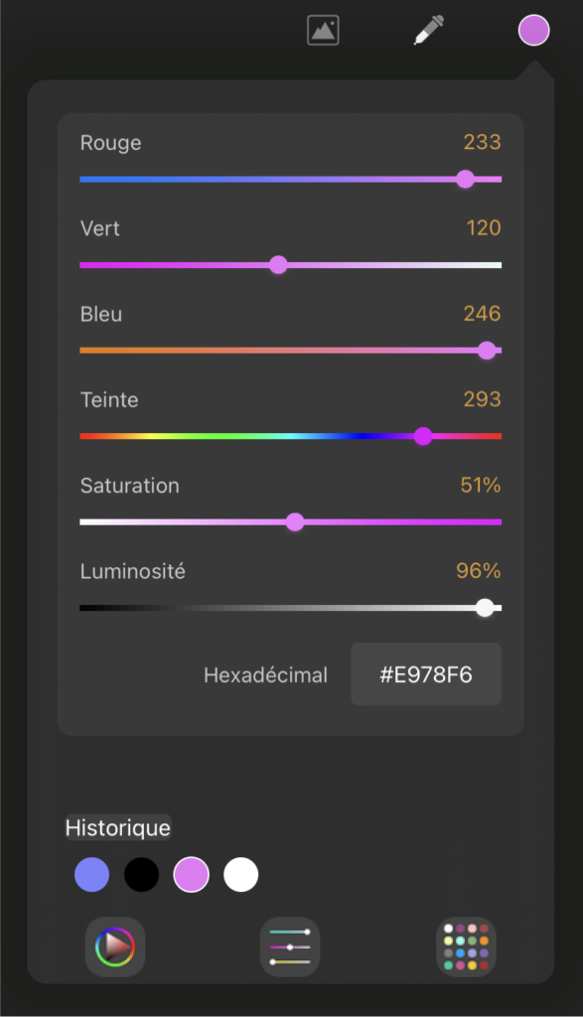
Task: Click the Historique label
Action: [118, 827]
